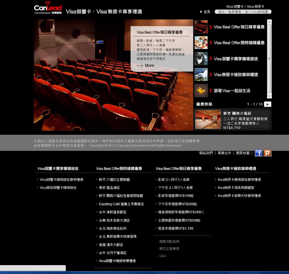Viewport: 289px width, 274px height.
Task: Click the home icon beside 首頁
Action: click(x=201, y=12)
